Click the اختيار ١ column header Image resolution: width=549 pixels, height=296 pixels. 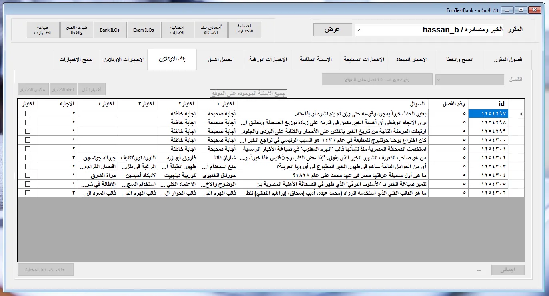coord(218,104)
